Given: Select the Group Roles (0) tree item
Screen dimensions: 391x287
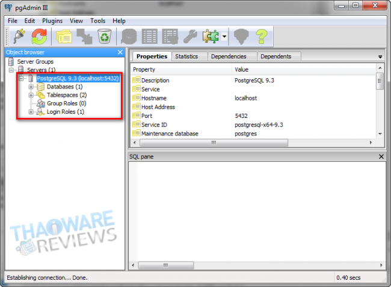Looking at the screenshot, I should pyautogui.click(x=67, y=103).
